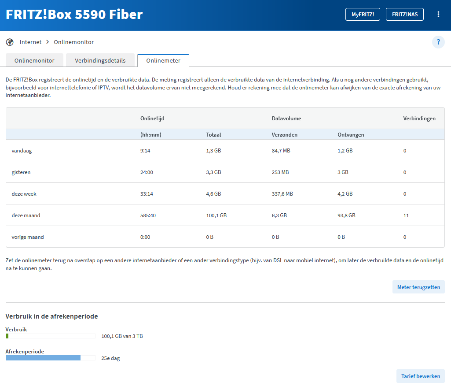Image resolution: width=451 pixels, height=386 pixels.
Task: Open the help question mark icon
Action: tap(438, 42)
